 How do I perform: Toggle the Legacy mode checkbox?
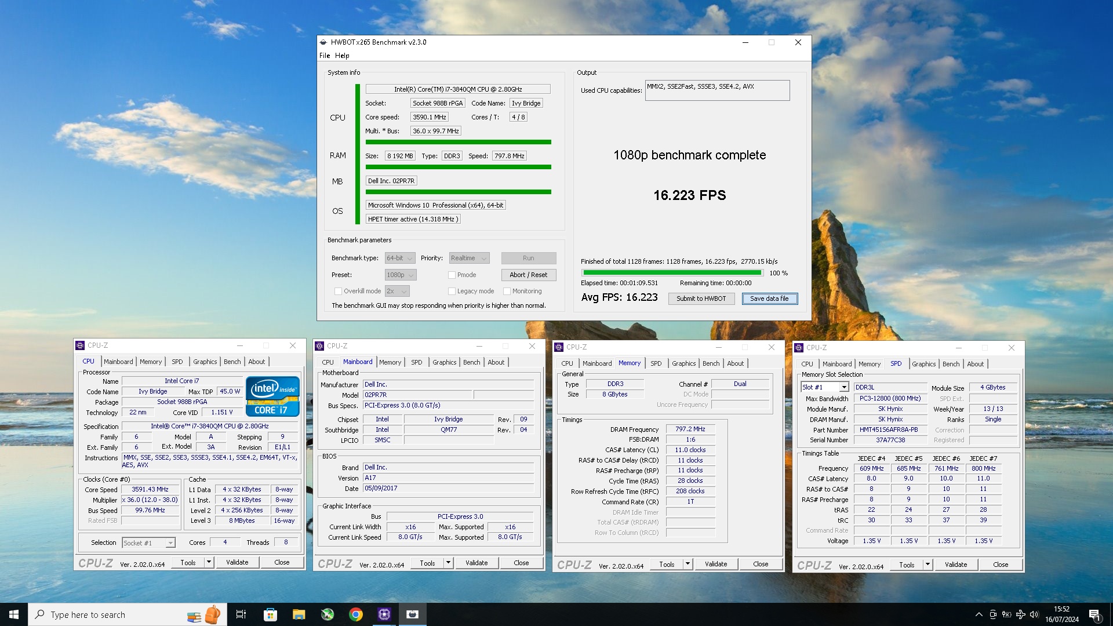coord(452,292)
